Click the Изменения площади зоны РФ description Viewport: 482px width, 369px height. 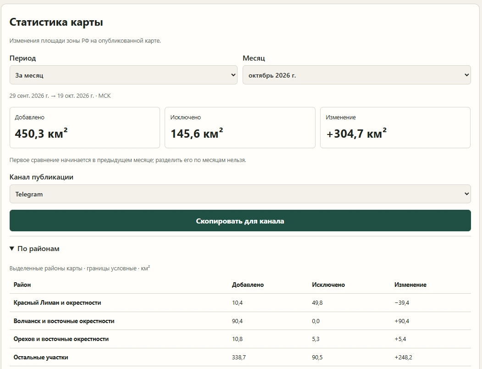(x=85, y=41)
